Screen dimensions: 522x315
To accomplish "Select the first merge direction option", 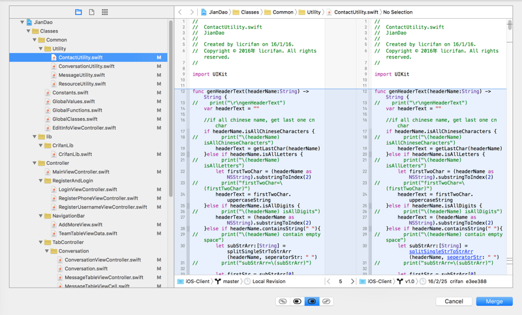I will pyautogui.click(x=283, y=301).
